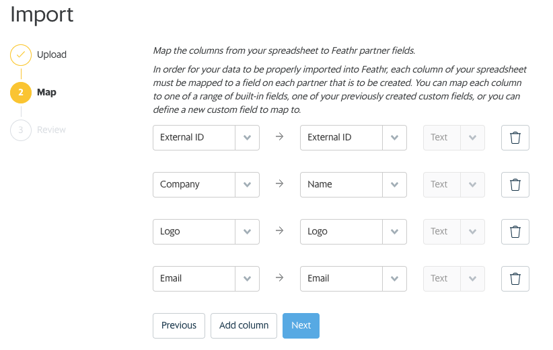Click the step 3 Review circle
553x350 pixels.
coord(21,130)
